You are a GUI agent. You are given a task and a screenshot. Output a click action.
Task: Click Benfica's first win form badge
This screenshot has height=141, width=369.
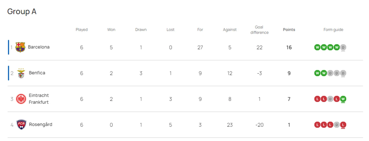pyautogui.click(x=317, y=73)
